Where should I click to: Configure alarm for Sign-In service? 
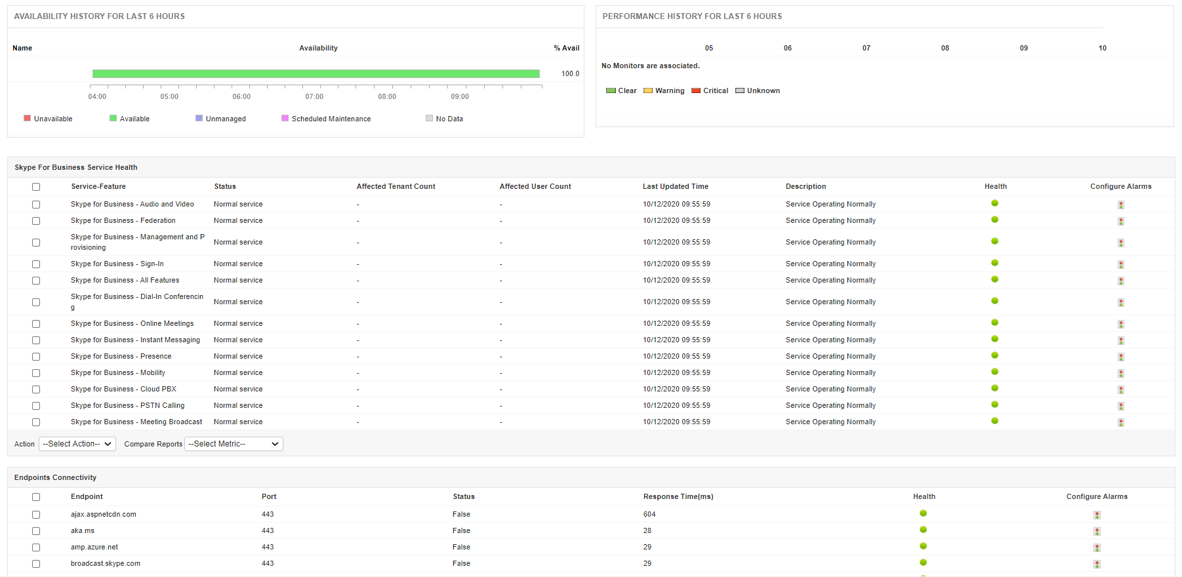1120,264
